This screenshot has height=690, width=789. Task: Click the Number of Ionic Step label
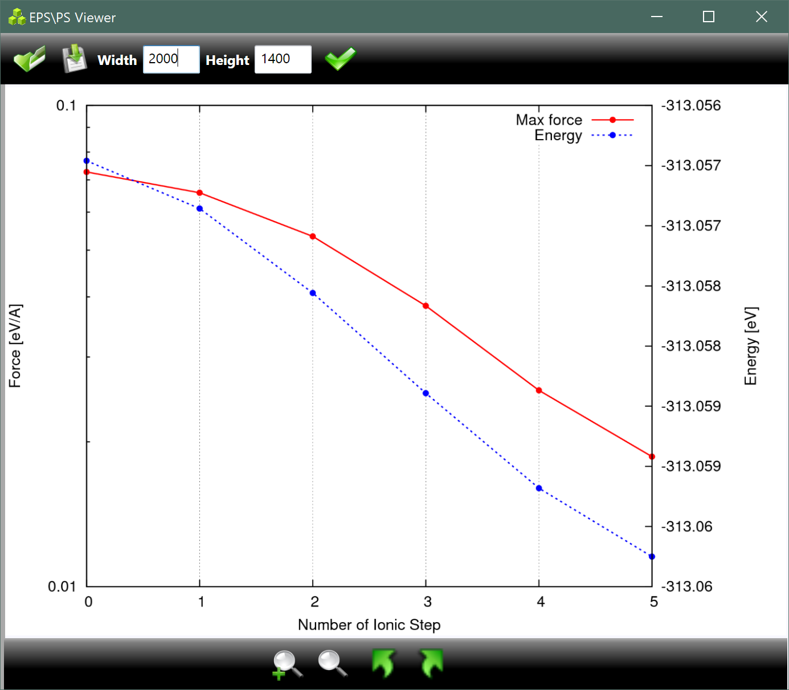pyautogui.click(x=369, y=625)
